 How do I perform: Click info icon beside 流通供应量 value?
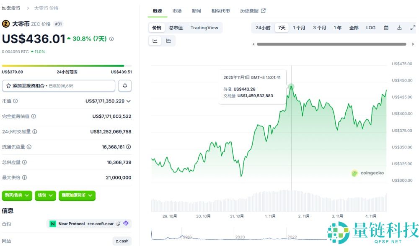click(x=129, y=147)
